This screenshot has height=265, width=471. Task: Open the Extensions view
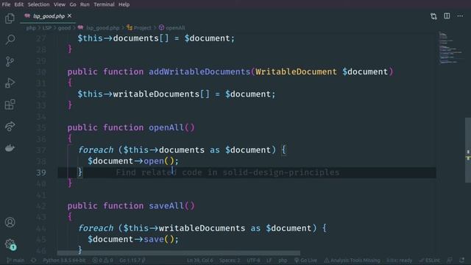[10, 105]
